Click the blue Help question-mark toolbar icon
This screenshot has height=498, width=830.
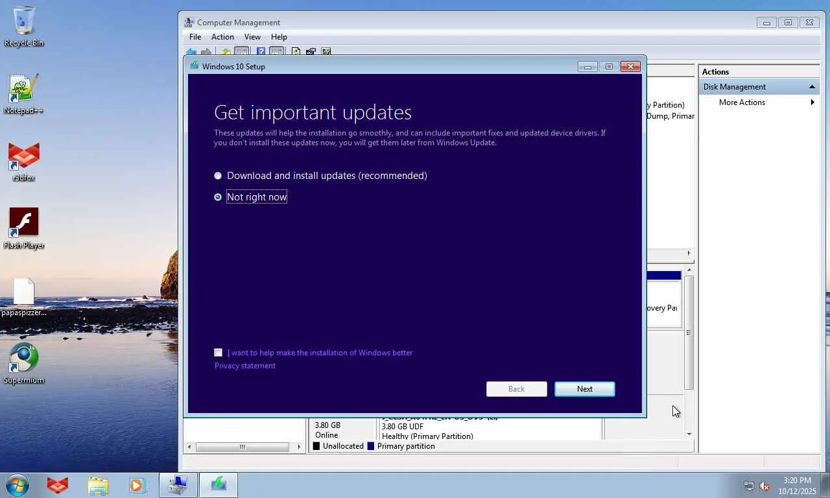[261, 52]
